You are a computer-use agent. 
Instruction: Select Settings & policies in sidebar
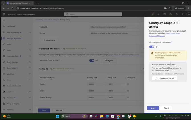tap(14, 38)
